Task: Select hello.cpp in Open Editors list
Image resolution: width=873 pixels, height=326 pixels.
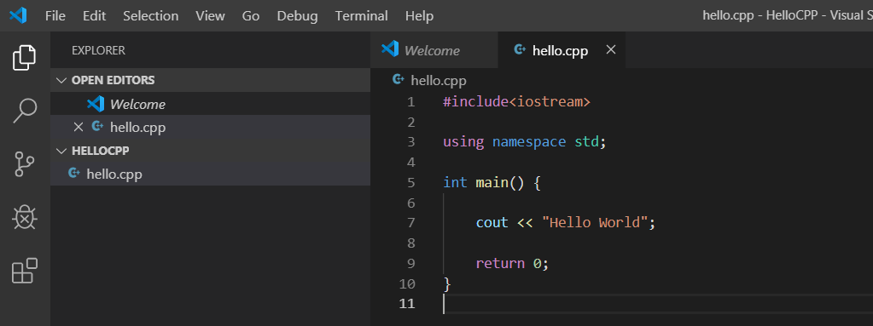Action: [x=210, y=127]
